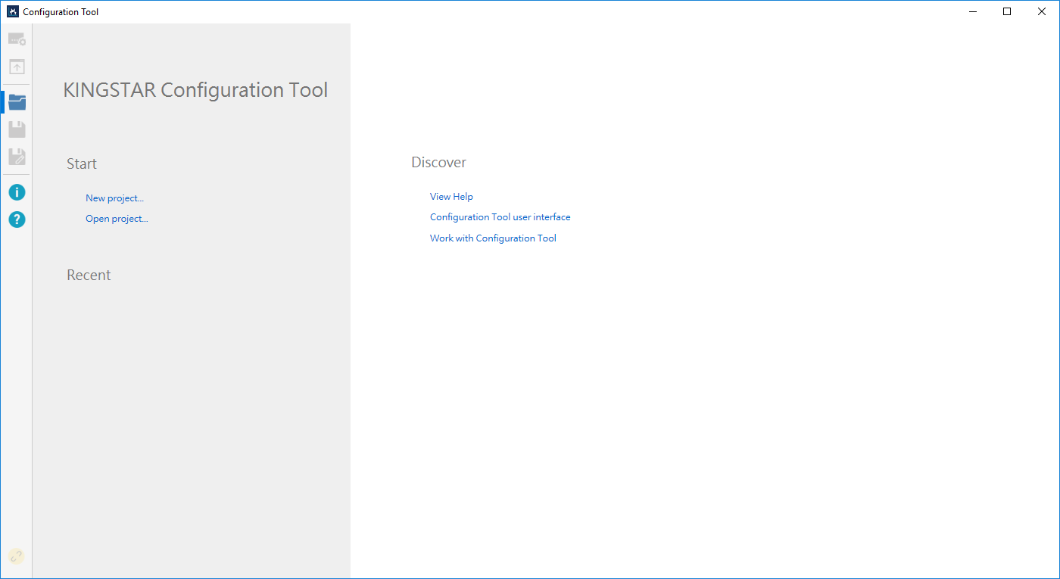Click the Save As disk-with-pencil icon

(x=17, y=157)
